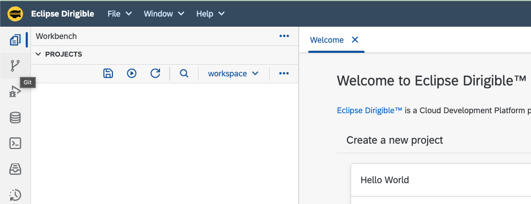Open the Workbench panel more options
531x204 pixels.
[284, 36]
